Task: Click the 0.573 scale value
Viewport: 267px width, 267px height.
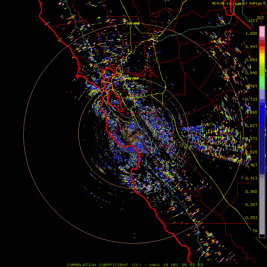Action: point(251,139)
